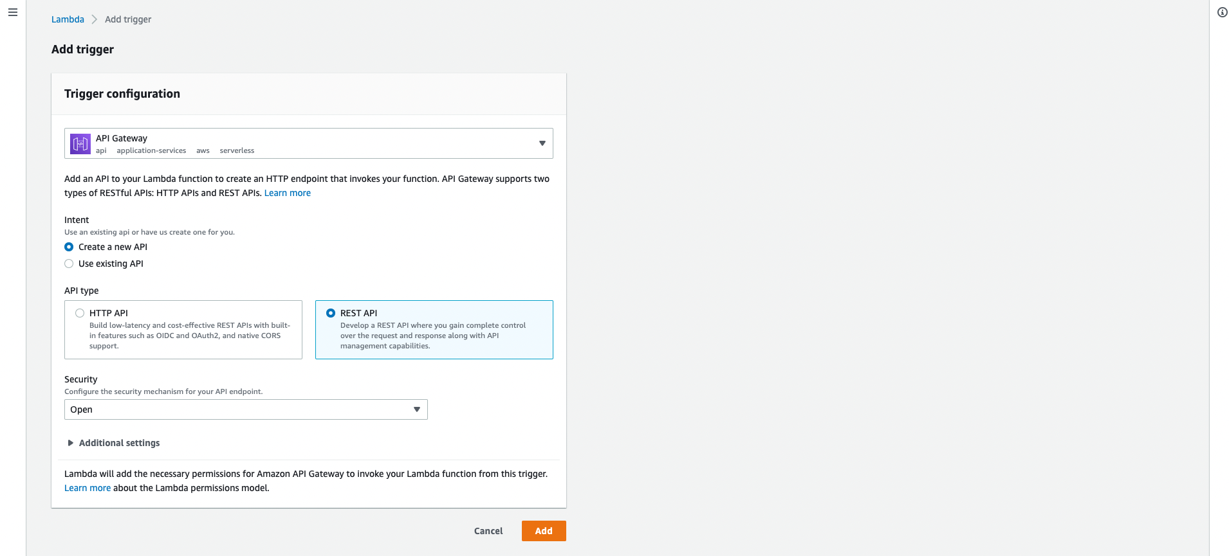Click the breadcrumb separator chevron
This screenshot has height=556, width=1229.
pos(95,19)
